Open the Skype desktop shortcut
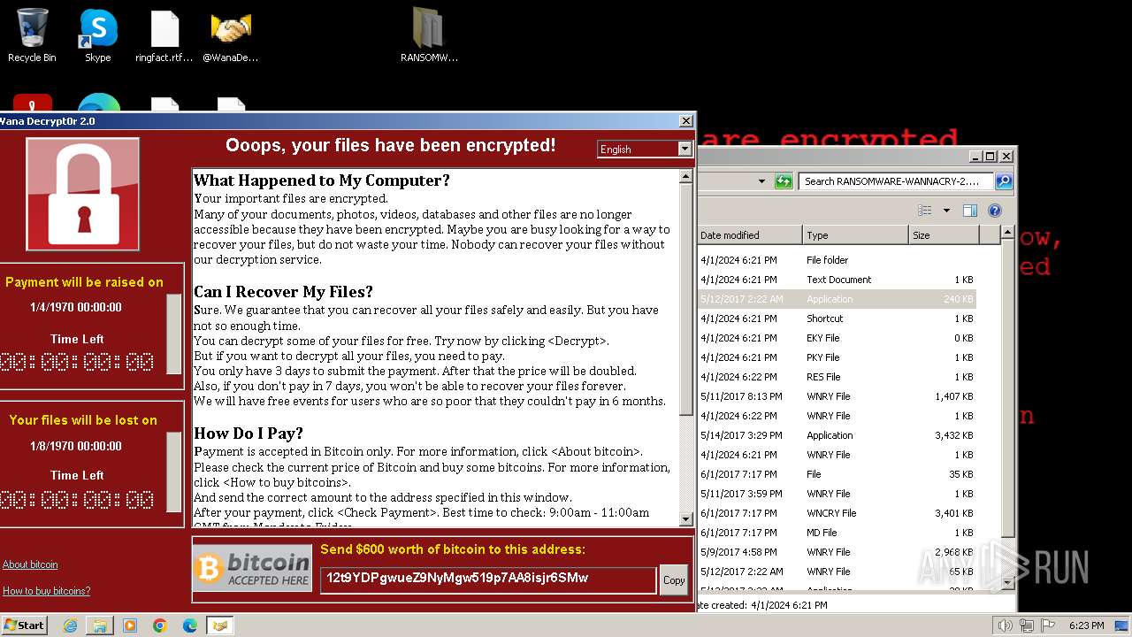The image size is (1132, 637). [98, 35]
